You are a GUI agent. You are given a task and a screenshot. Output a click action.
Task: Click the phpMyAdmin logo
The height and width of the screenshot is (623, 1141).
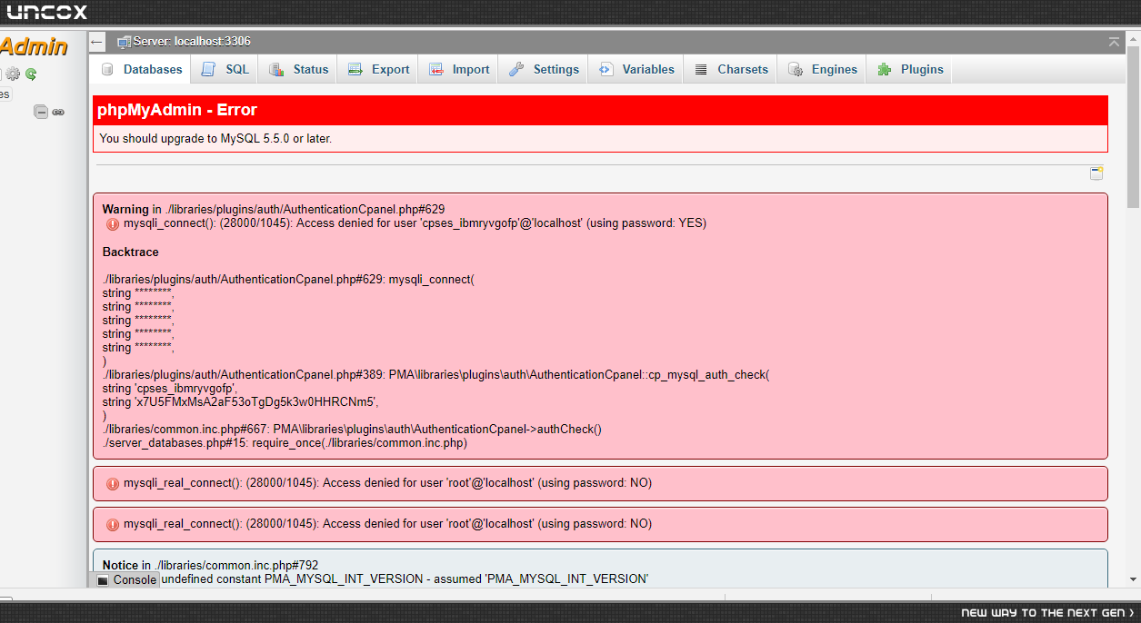click(x=35, y=46)
